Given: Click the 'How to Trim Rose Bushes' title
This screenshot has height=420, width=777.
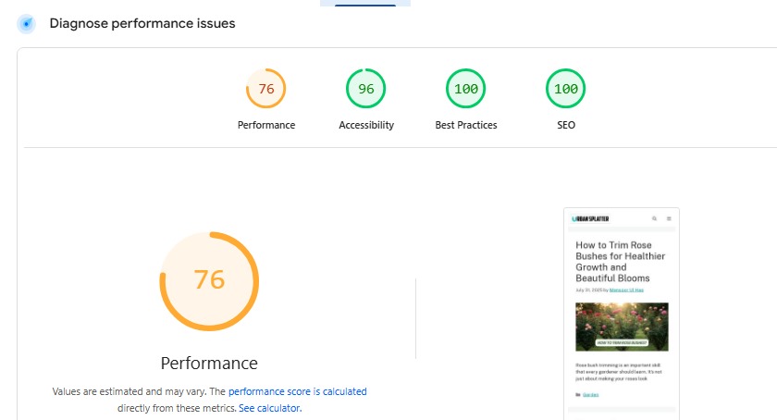Looking at the screenshot, I should 620,261.
